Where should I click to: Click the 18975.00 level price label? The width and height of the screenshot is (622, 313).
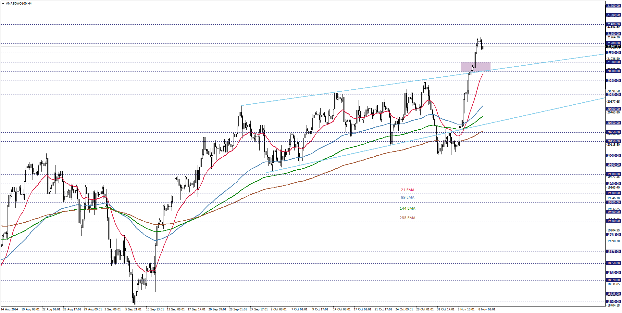(x=613, y=252)
